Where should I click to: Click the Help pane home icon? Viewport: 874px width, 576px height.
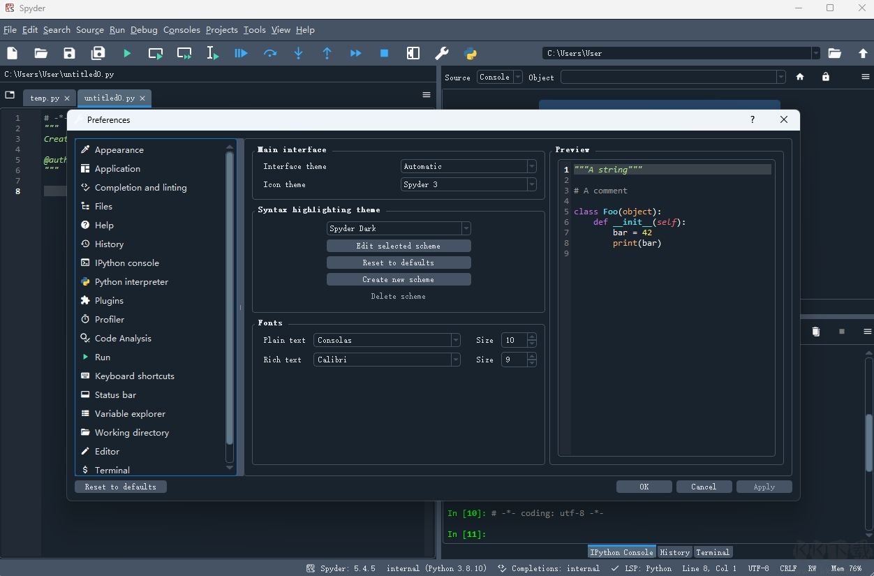pyautogui.click(x=800, y=77)
